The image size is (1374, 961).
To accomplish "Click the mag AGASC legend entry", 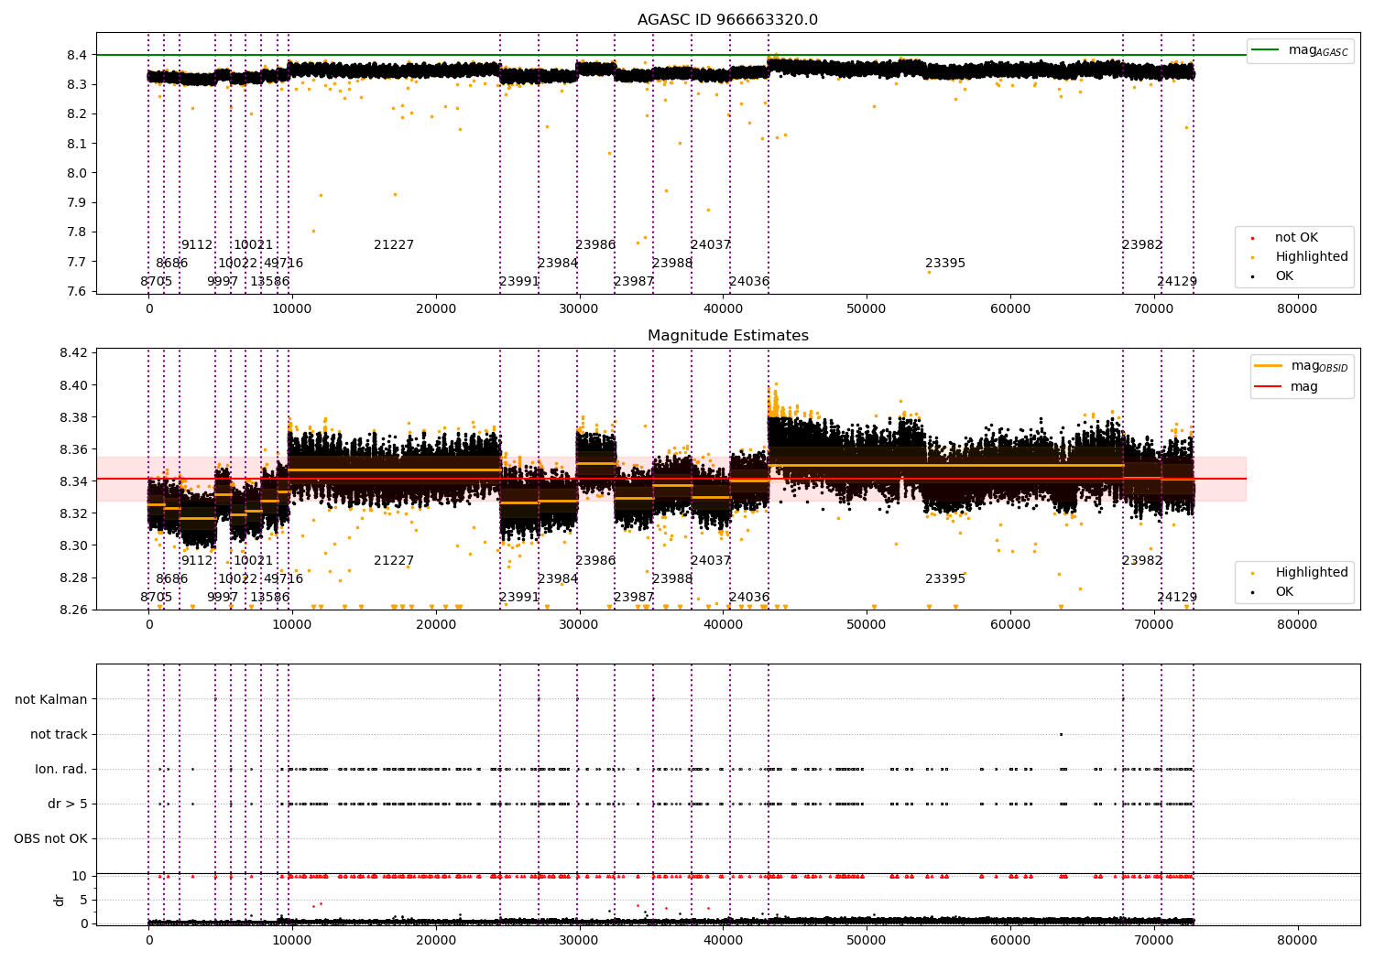I will click(1301, 50).
